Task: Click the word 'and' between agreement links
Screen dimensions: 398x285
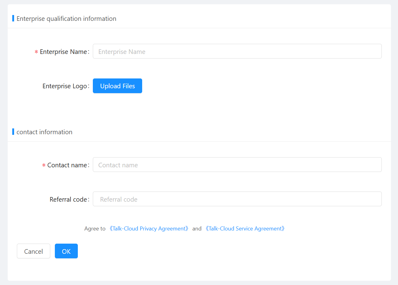Action: pyautogui.click(x=197, y=229)
